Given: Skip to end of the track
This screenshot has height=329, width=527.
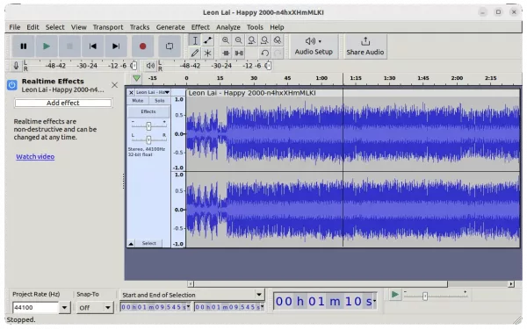Looking at the screenshot, I should (116, 46).
